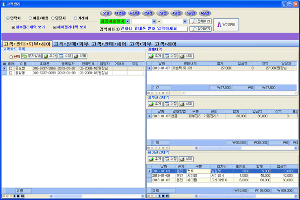300x200 pixels.
Task: Add a new entry in 판매내역 section
Action: [x=155, y=56]
